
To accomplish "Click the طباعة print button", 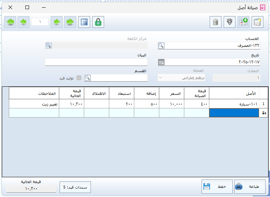I will 249,186.
